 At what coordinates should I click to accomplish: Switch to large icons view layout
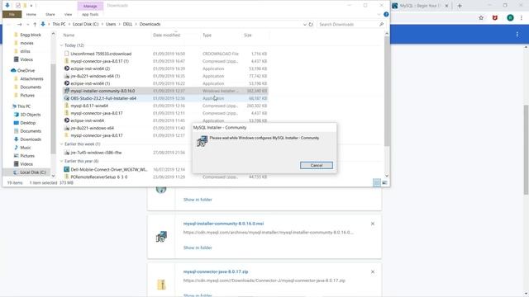[384, 182]
